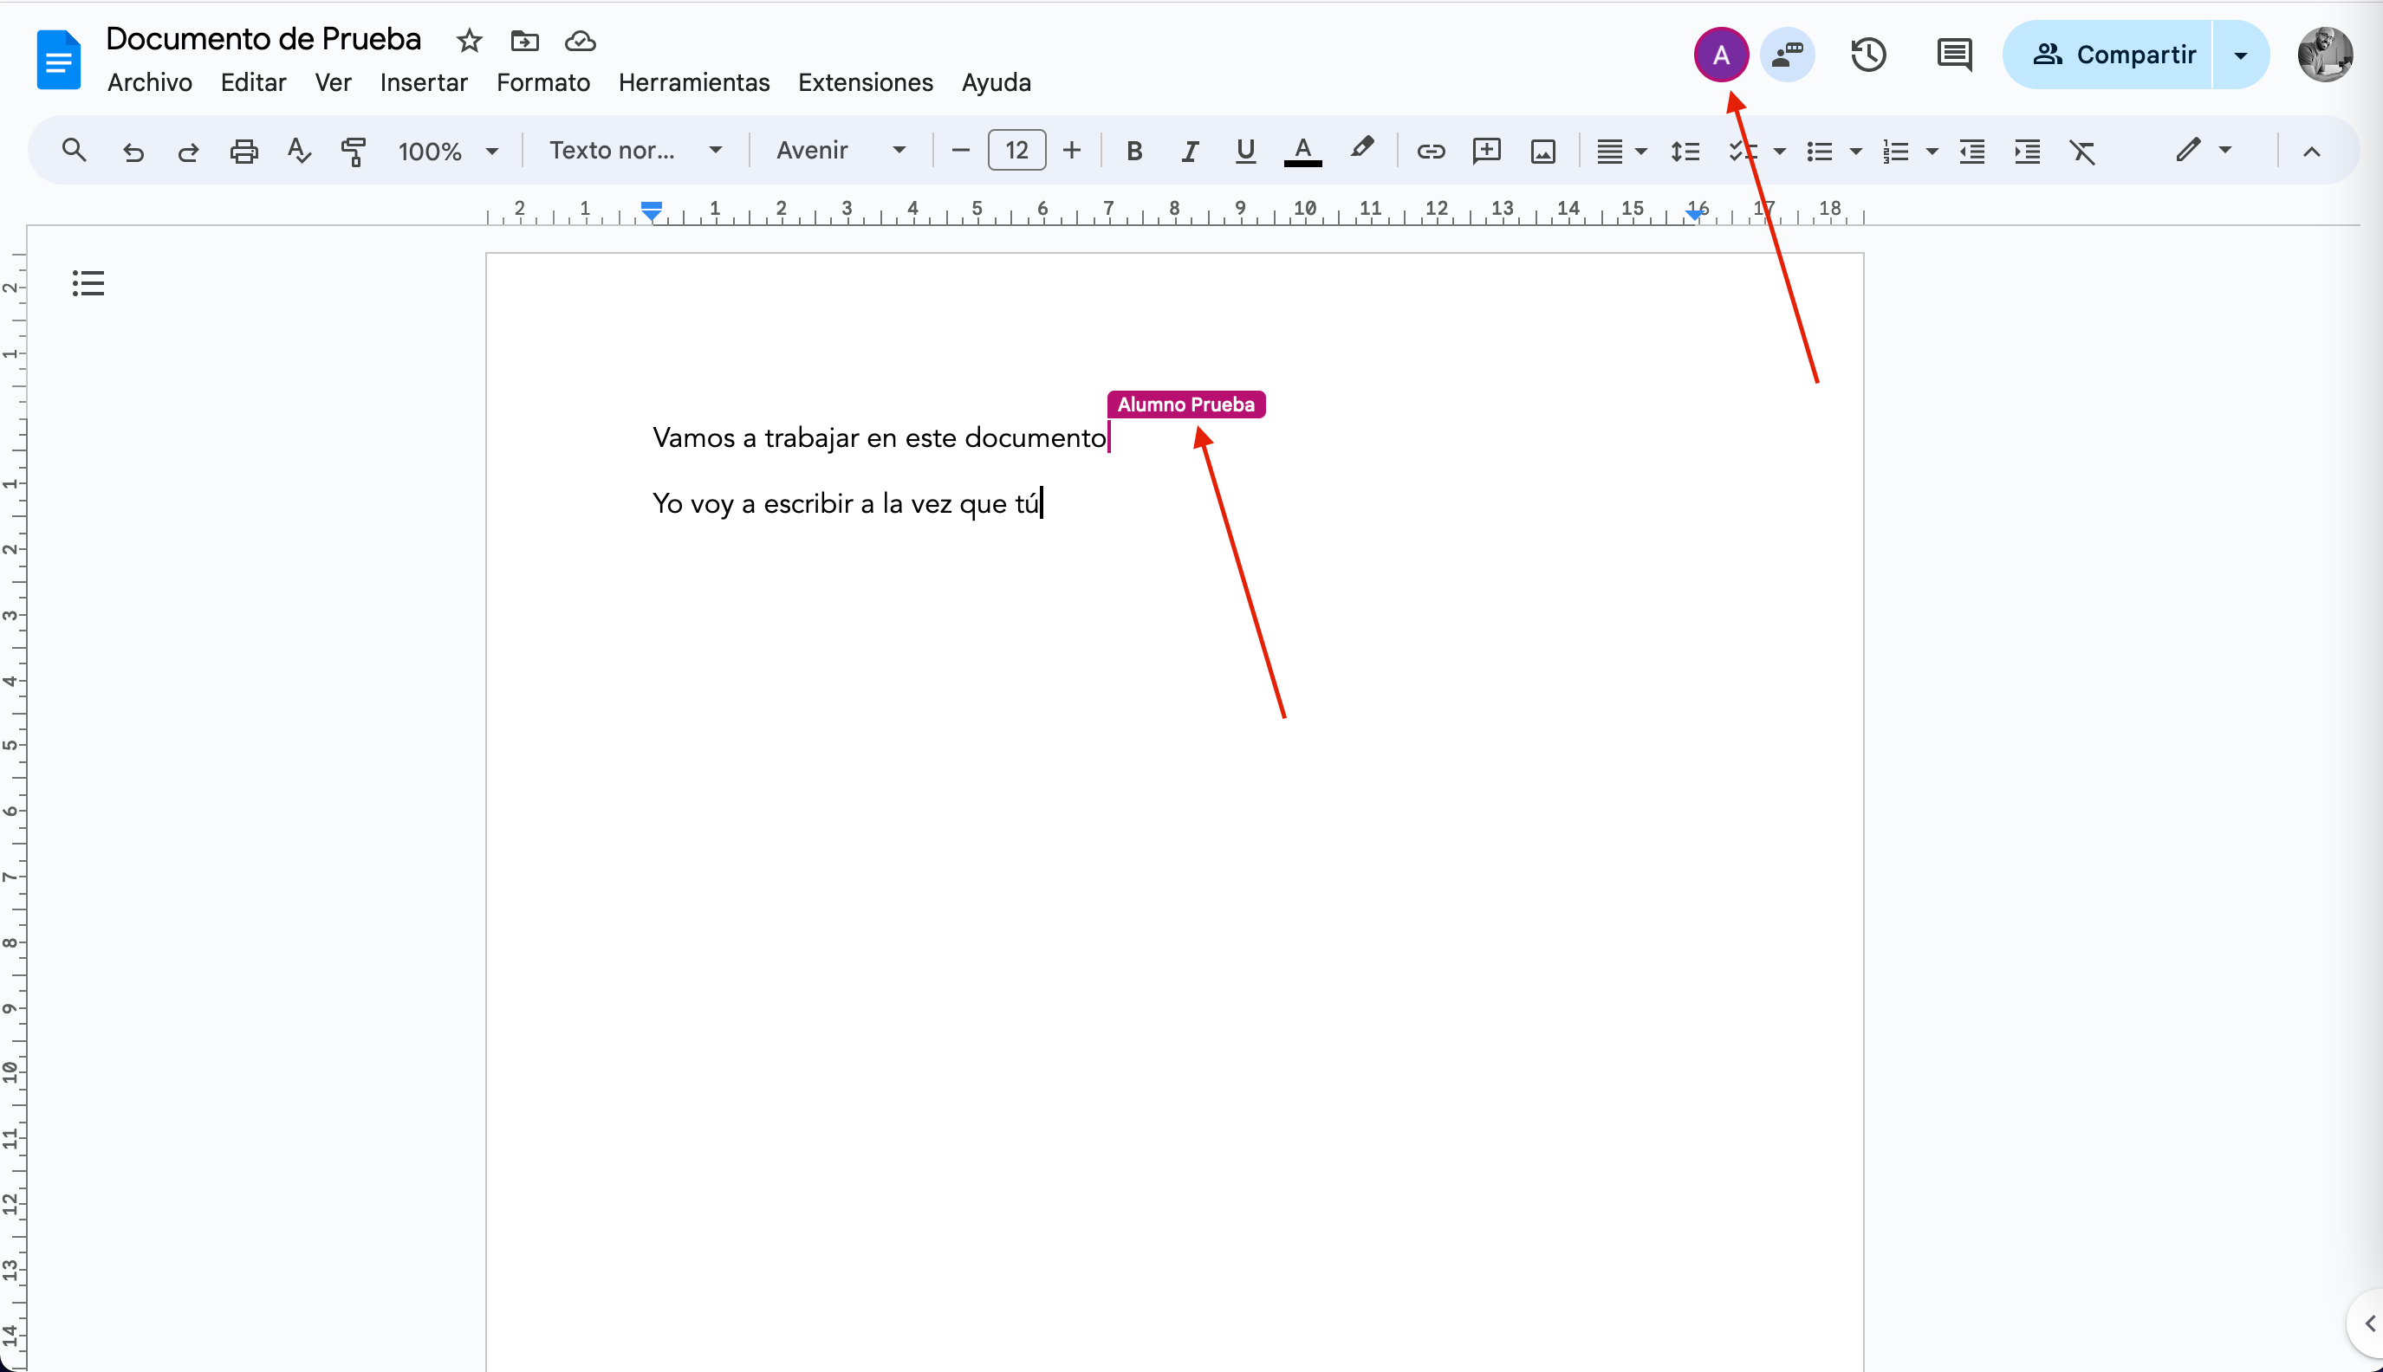Click the insert image icon
This screenshot has height=1372, width=2383.
[1542, 151]
